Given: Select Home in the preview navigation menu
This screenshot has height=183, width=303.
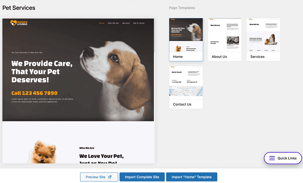Looking at the screenshot, I should click(x=101, y=23).
